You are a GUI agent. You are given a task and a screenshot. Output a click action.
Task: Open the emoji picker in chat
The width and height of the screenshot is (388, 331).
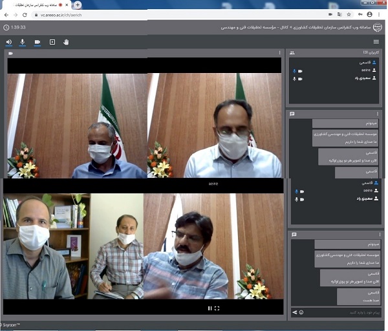(302, 313)
